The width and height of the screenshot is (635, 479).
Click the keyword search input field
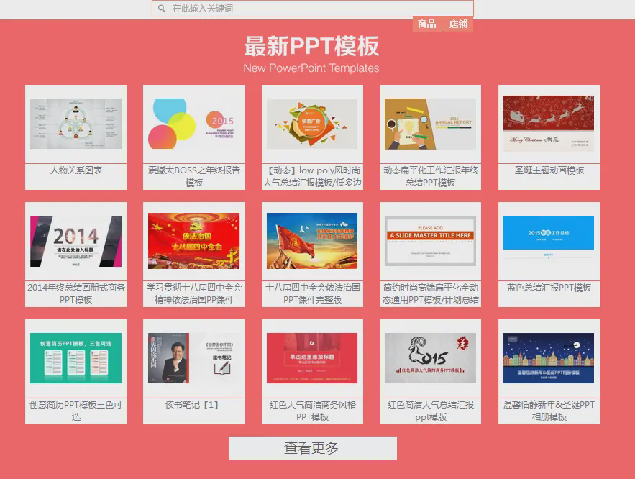(x=316, y=9)
